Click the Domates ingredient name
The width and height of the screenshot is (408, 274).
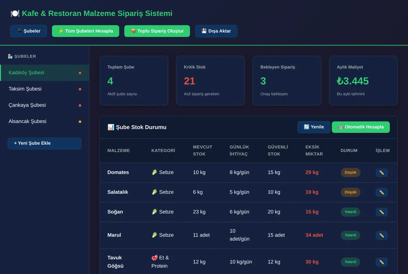point(118,172)
